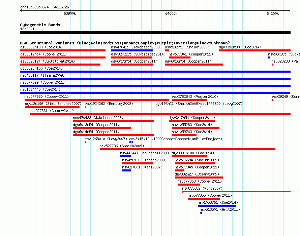The height and width of the screenshot is (236, 300).
Task: Open nsv577329 (Cooper2011) gain label
Action: [42, 82]
